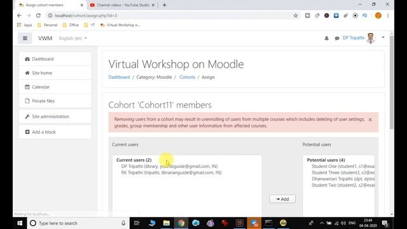Open the Office bookmarks folder
The width and height of the screenshot is (407, 229).
pos(71,25)
